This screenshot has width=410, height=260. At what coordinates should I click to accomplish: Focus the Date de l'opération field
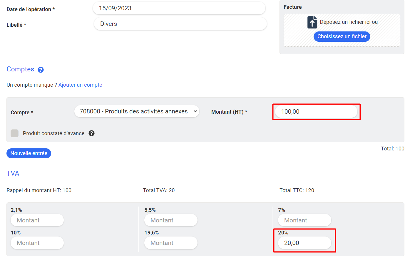click(179, 8)
